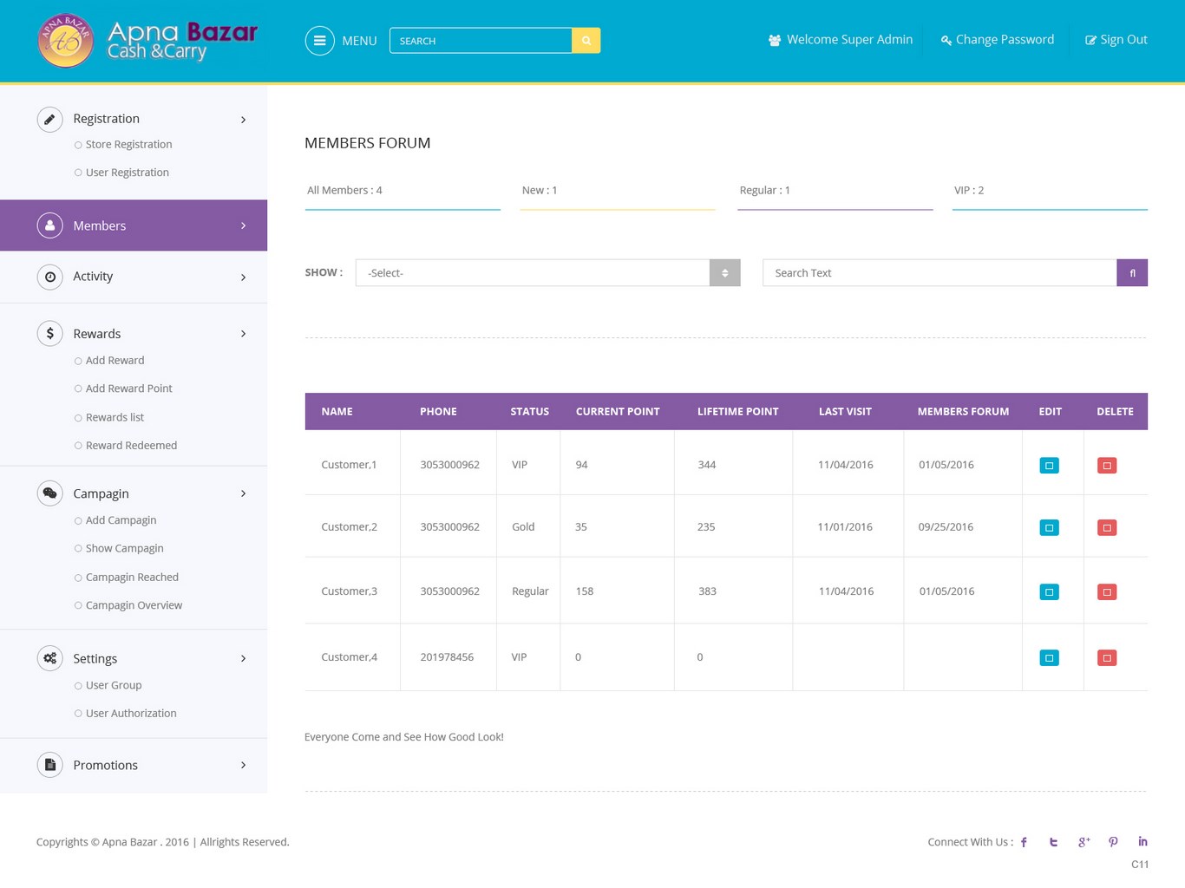Click the delete icon for Customer,4

(1106, 658)
